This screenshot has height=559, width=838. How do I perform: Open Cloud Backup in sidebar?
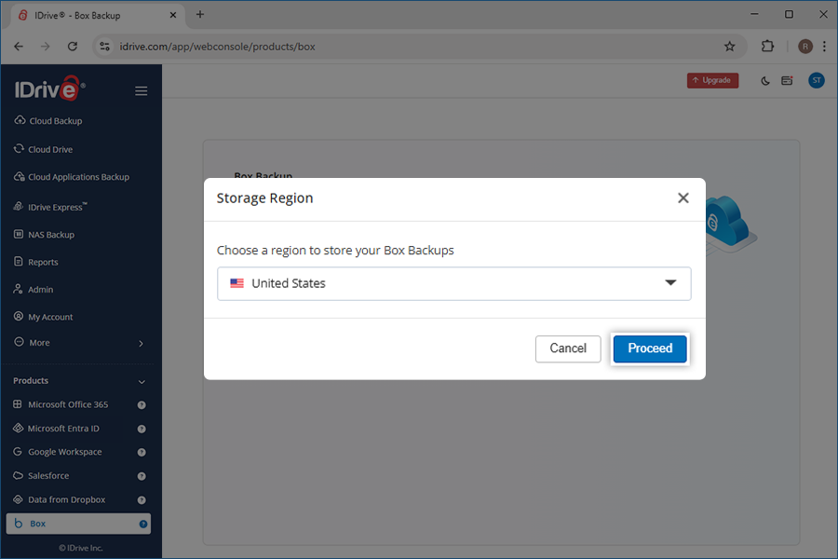[x=48, y=121]
